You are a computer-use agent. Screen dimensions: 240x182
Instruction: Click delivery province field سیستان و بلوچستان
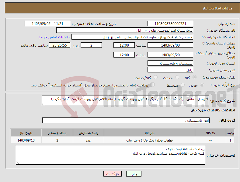(x=170, y=63)
